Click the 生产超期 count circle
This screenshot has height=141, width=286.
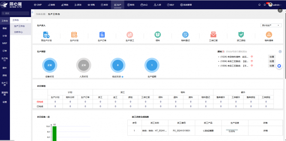tap(152, 65)
